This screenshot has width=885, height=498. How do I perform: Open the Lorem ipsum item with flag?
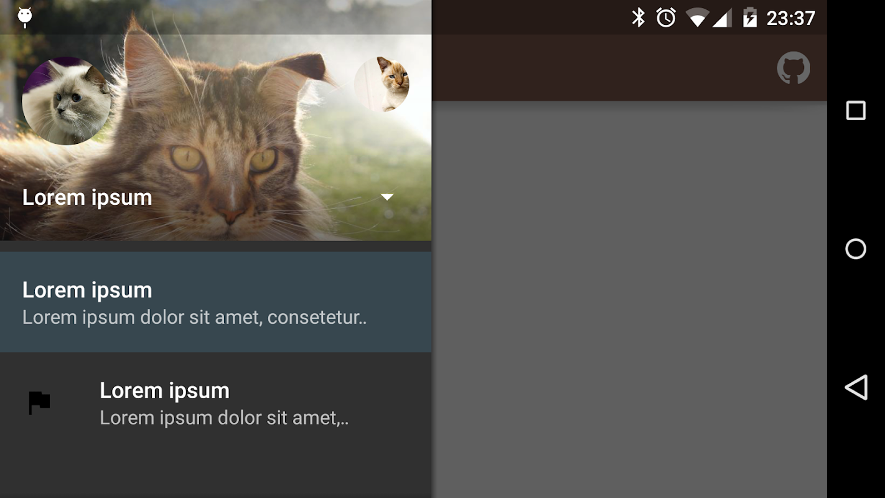click(215, 403)
